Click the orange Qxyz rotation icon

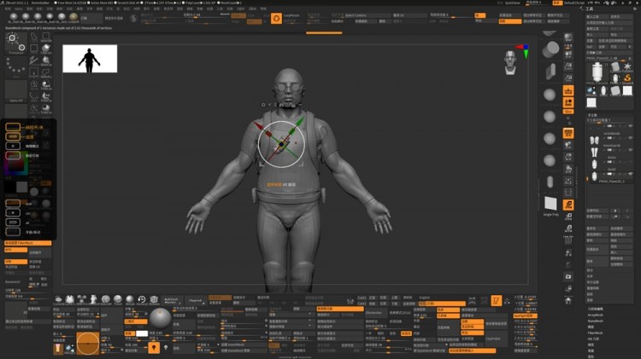568,112
